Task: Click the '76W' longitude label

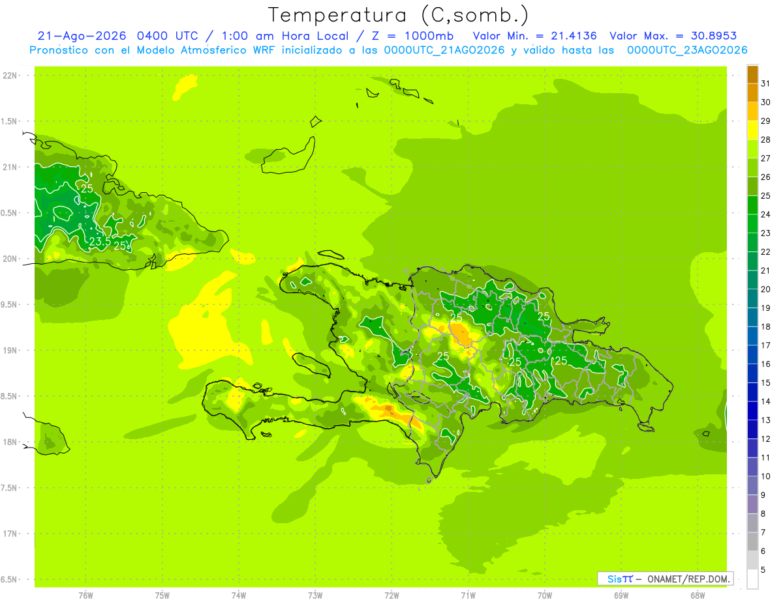Action: click(85, 595)
